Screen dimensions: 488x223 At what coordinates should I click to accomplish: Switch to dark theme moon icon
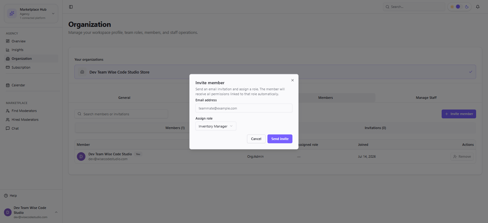point(467,7)
